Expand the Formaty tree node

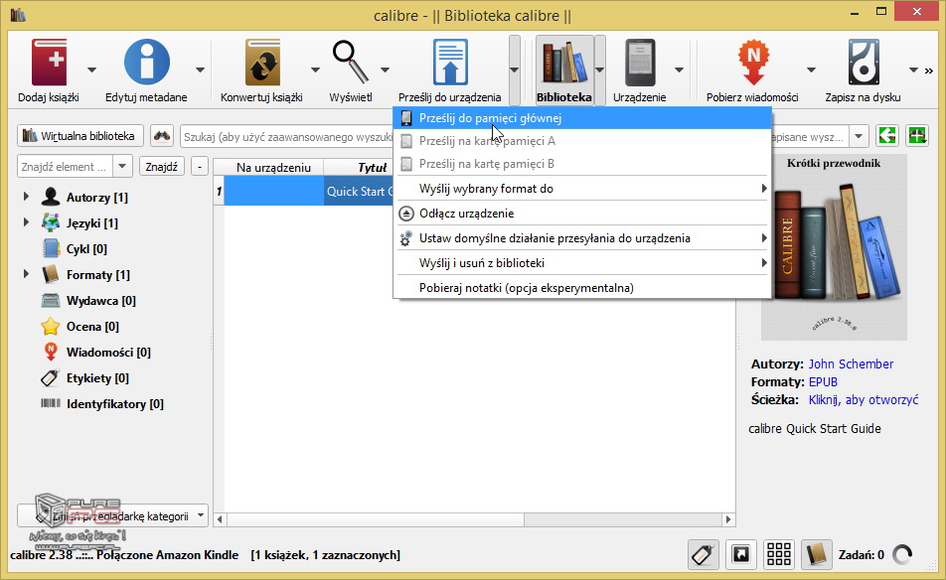pyautogui.click(x=26, y=274)
